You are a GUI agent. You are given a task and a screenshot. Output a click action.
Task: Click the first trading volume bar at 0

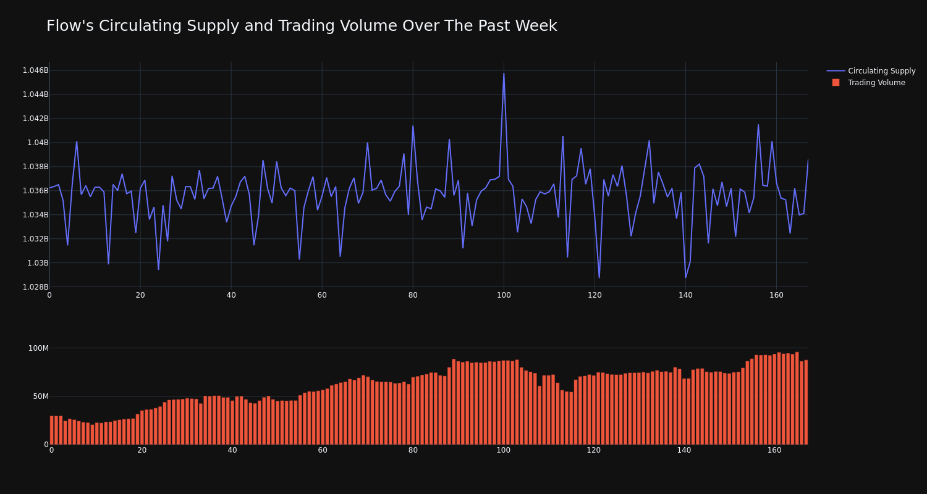coord(52,430)
